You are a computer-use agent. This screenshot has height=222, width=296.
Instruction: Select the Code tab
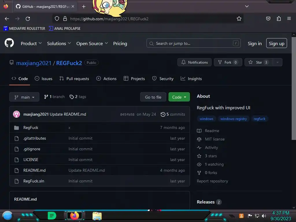[20, 79]
